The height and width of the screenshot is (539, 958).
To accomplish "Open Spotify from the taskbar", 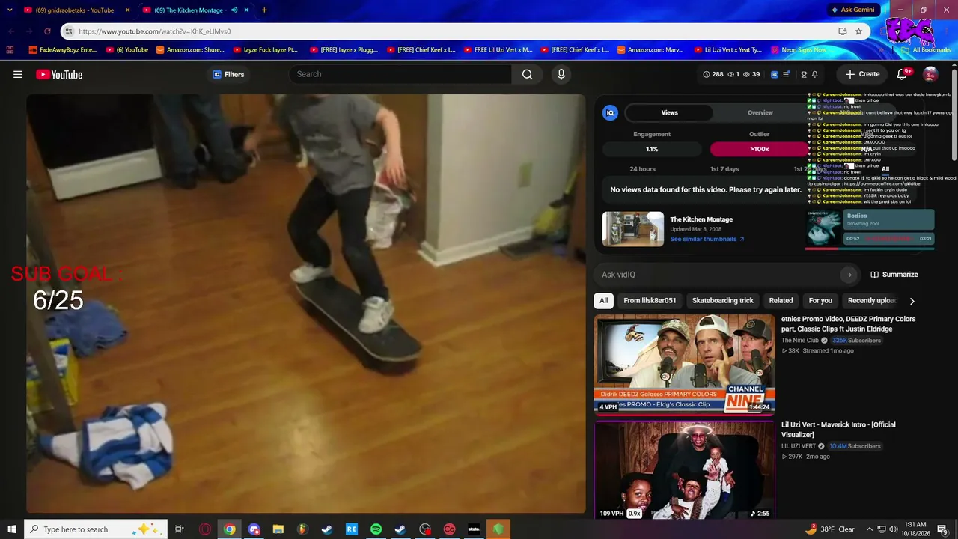I will point(376,529).
